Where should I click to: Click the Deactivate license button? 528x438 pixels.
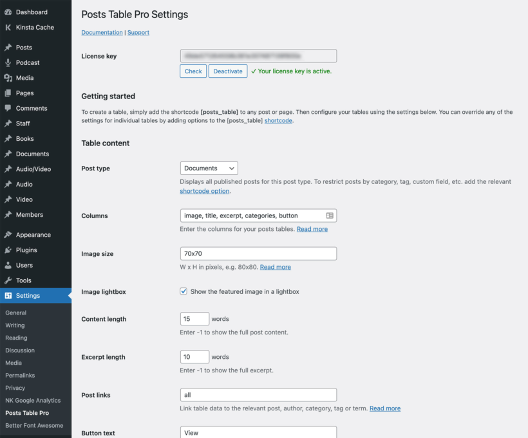(227, 71)
